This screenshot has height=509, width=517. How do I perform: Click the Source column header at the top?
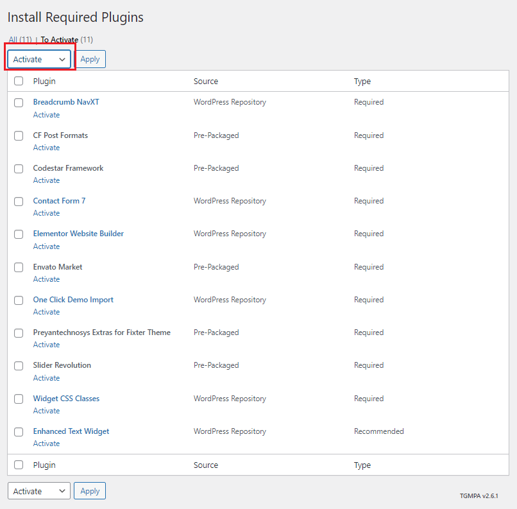tap(206, 81)
